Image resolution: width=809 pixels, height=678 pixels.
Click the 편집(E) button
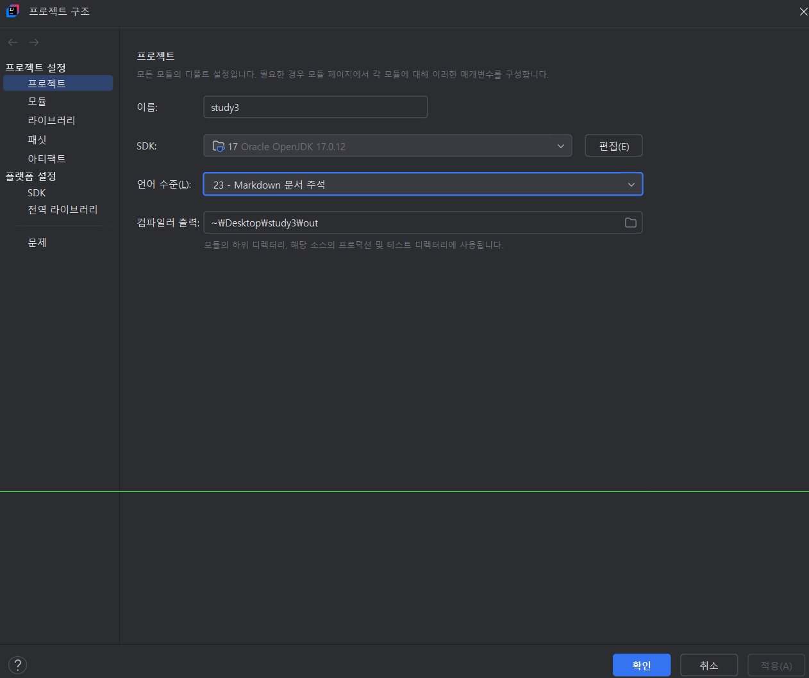613,146
